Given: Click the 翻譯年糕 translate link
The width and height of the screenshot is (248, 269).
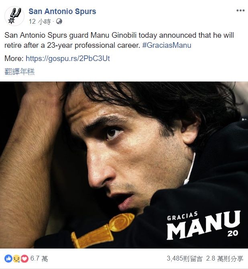Looking at the screenshot, I should click(x=20, y=71).
